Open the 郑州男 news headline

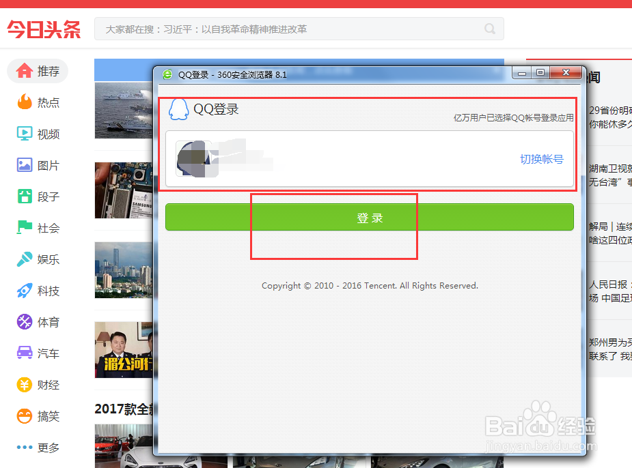click(x=610, y=349)
